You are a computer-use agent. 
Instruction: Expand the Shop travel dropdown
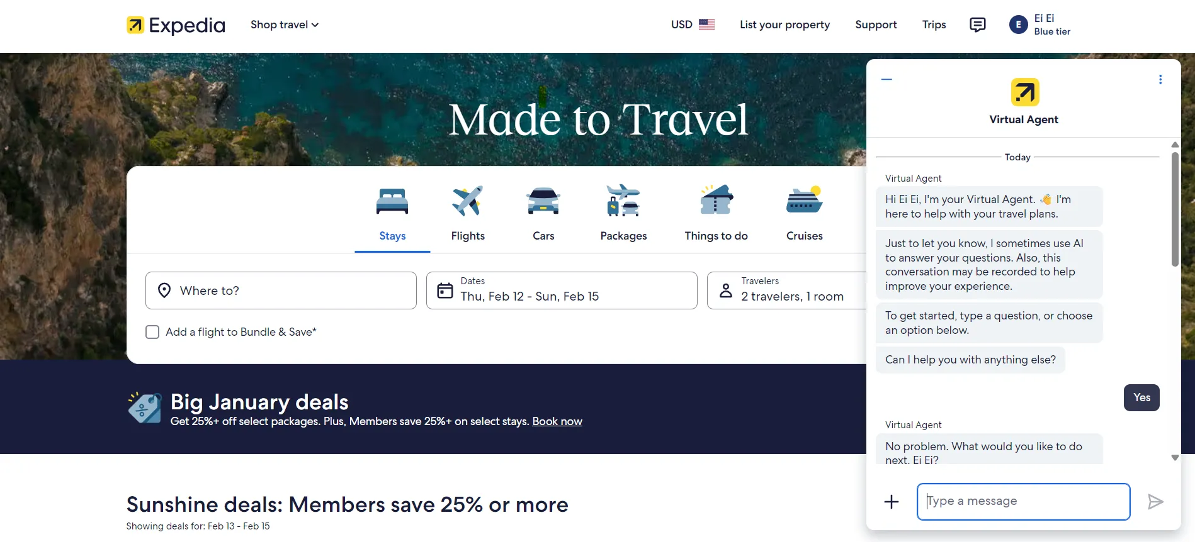tap(285, 25)
